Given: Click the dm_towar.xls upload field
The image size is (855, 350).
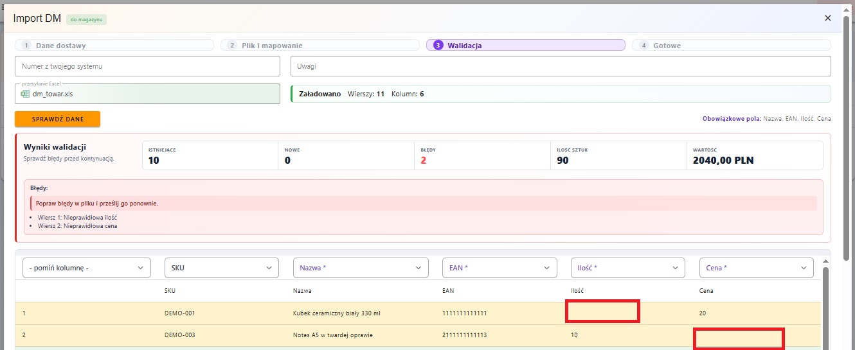Looking at the screenshot, I should (x=147, y=94).
